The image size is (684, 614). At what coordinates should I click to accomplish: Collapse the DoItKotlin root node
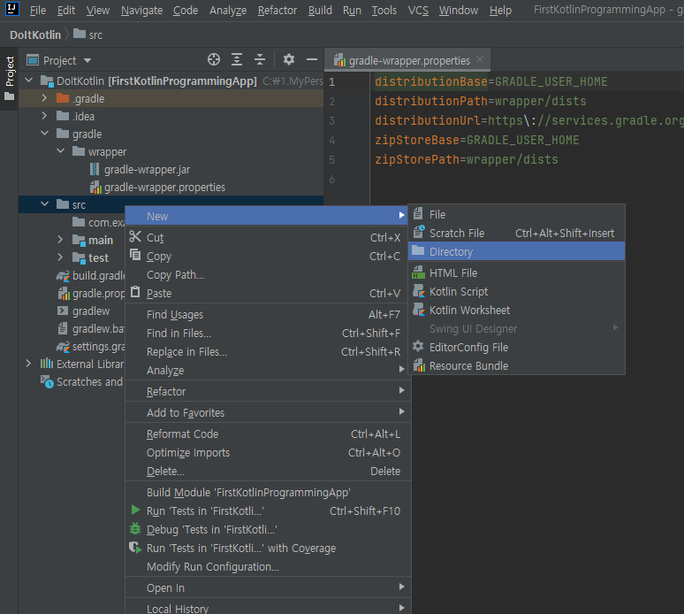pos(29,81)
